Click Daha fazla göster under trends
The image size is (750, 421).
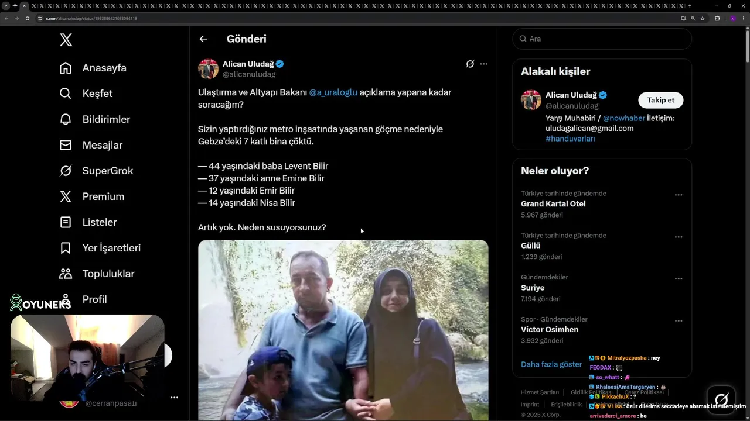tap(551, 364)
